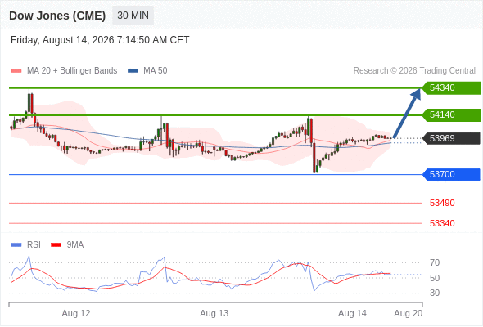Screen dimensions: 483x327
Task: Click the red 9MA legend swatch
Action: coord(56,245)
